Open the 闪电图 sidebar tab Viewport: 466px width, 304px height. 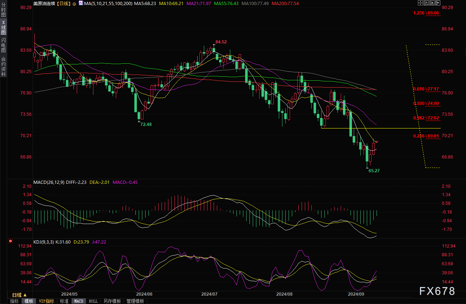[x=4, y=45]
